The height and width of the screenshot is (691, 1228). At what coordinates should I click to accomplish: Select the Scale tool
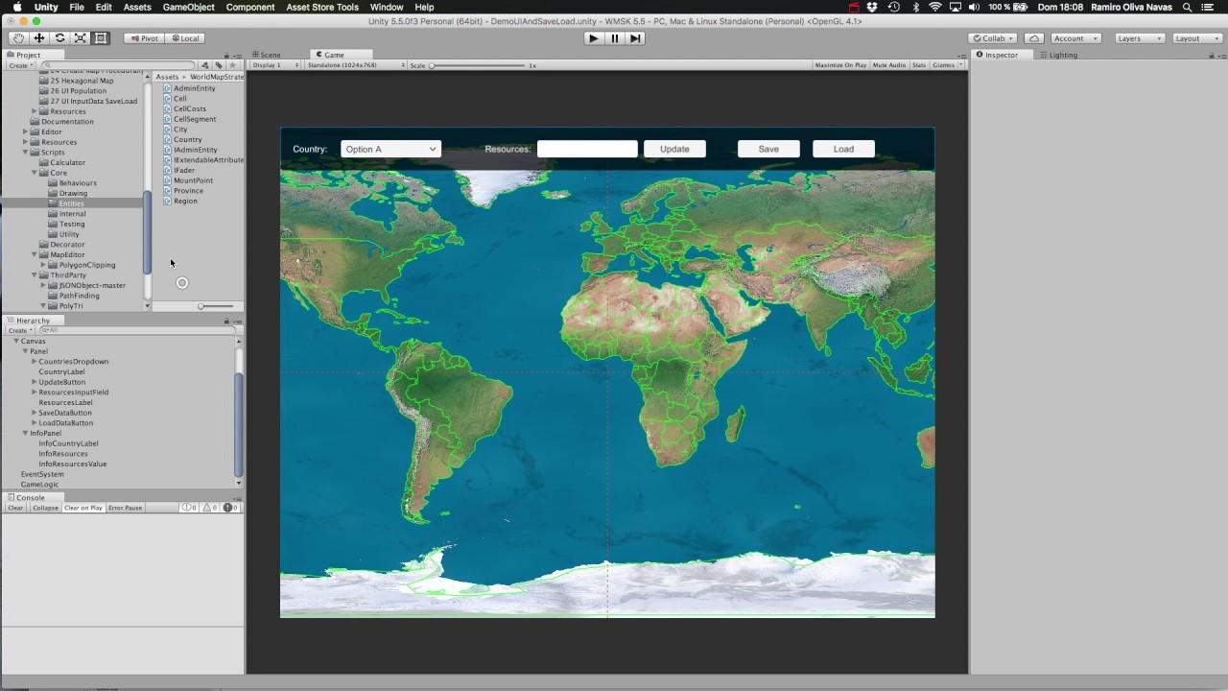tap(80, 37)
